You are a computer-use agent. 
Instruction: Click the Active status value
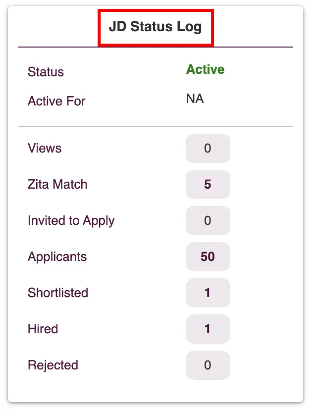pyautogui.click(x=205, y=70)
